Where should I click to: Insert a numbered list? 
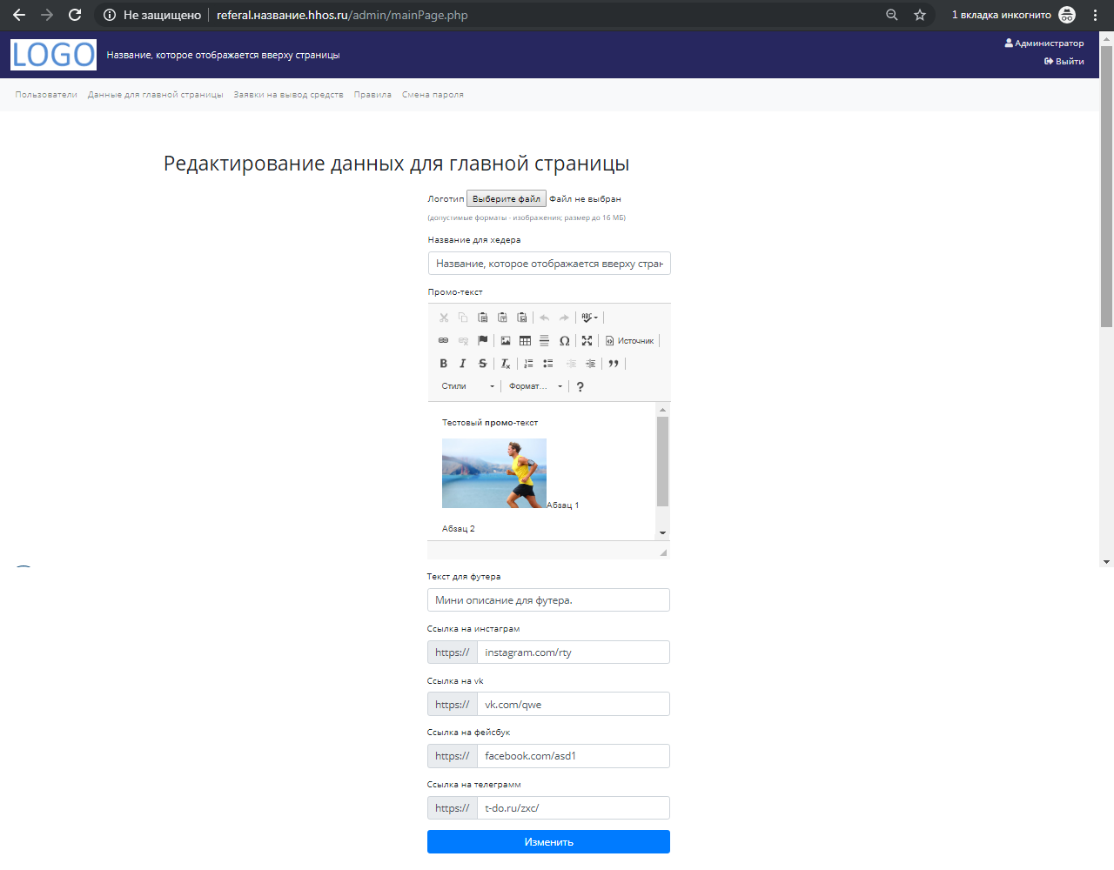click(x=528, y=364)
